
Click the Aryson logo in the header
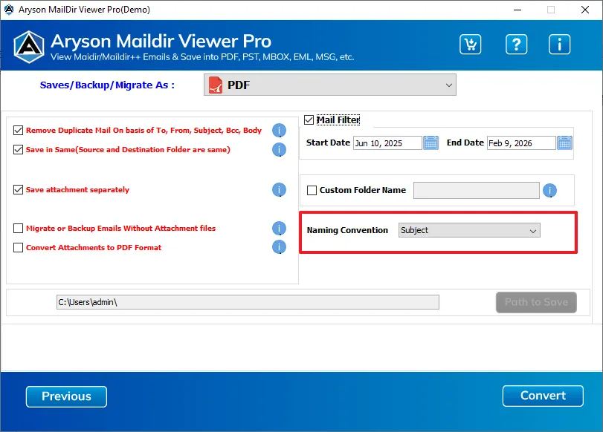point(29,47)
